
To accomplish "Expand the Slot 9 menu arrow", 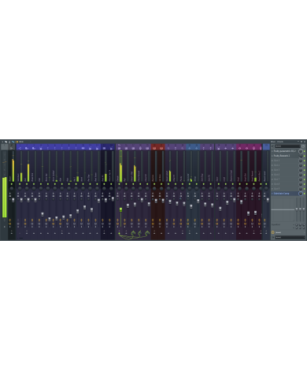I will pos(272,189).
